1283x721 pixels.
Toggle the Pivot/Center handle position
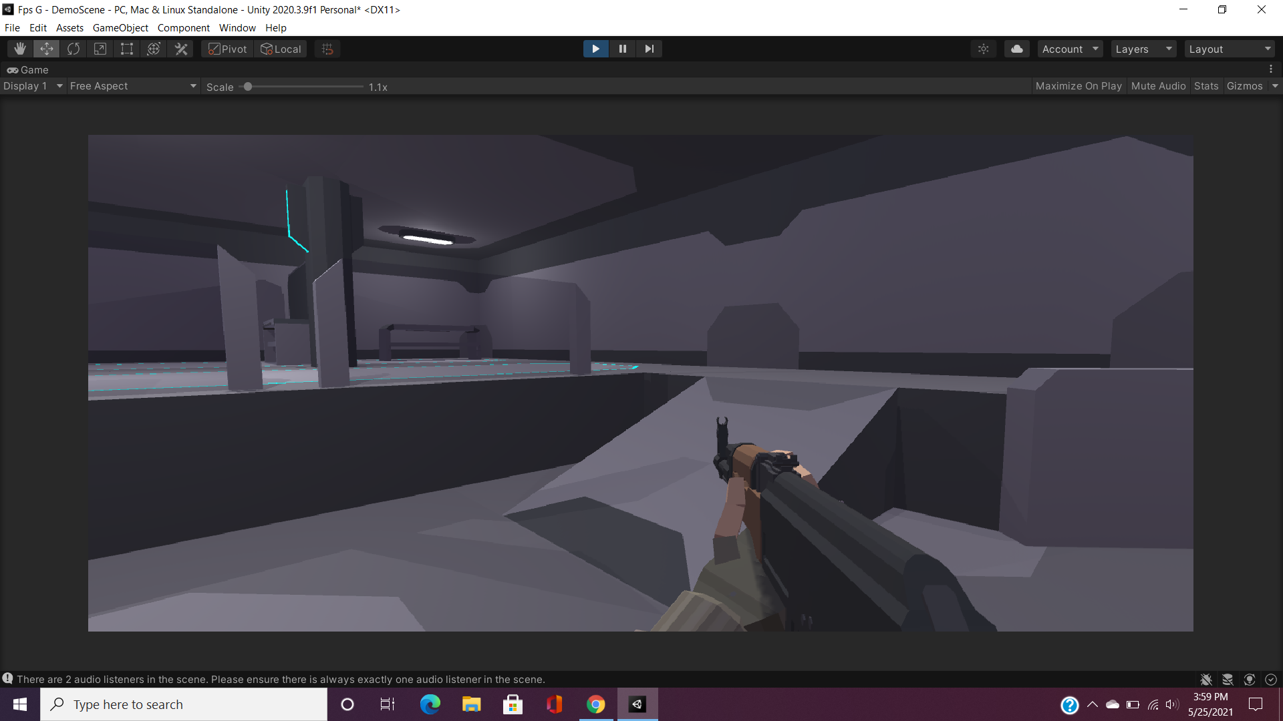[227, 49]
